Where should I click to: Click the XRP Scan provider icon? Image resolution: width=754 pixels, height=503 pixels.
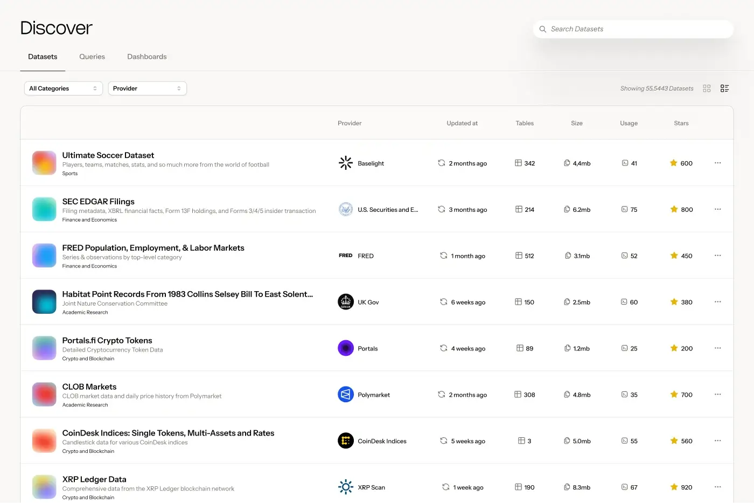(345, 487)
